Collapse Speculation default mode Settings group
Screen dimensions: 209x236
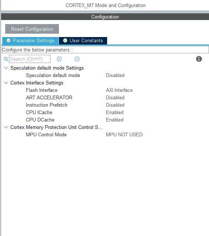6,68
